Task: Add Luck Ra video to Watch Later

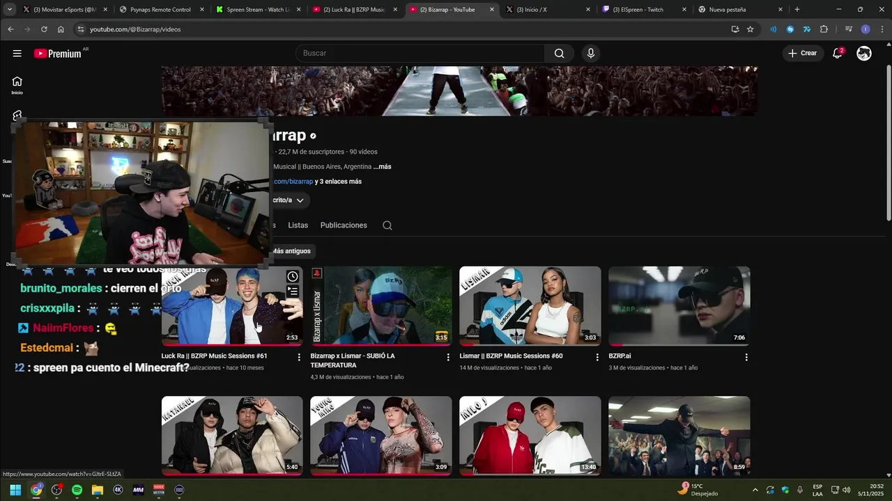Action: pyautogui.click(x=293, y=277)
